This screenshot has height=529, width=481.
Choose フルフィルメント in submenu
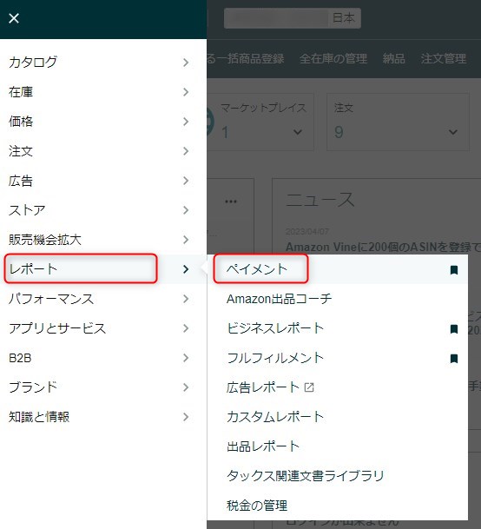[275, 358]
